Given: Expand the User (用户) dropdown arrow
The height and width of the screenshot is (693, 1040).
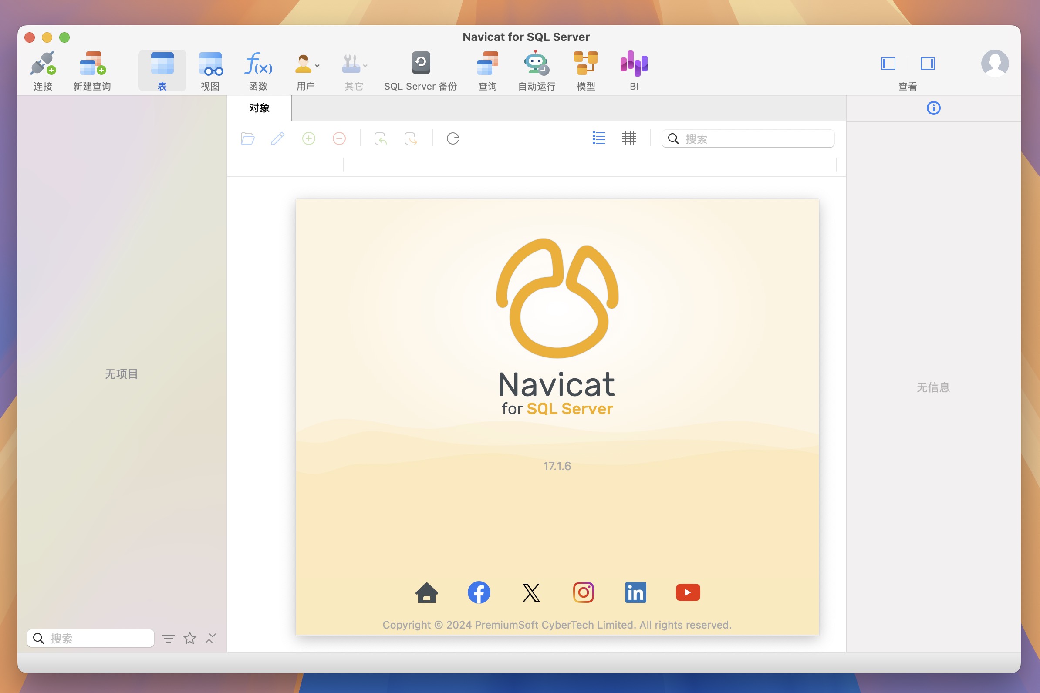Looking at the screenshot, I should [x=317, y=66].
